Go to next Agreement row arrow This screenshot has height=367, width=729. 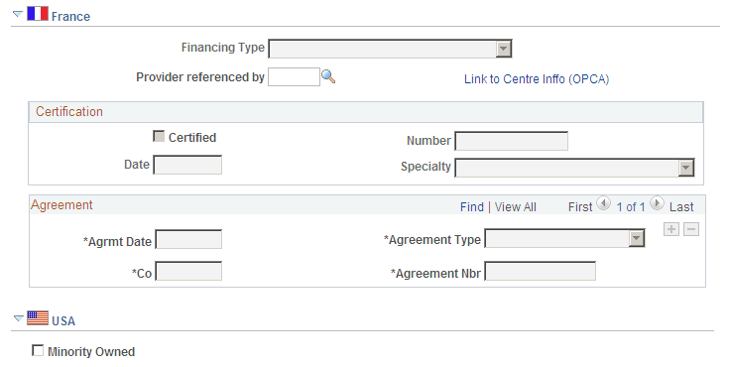657,203
